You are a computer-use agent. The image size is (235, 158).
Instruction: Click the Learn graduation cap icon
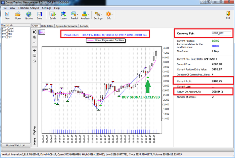[x=63, y=14]
